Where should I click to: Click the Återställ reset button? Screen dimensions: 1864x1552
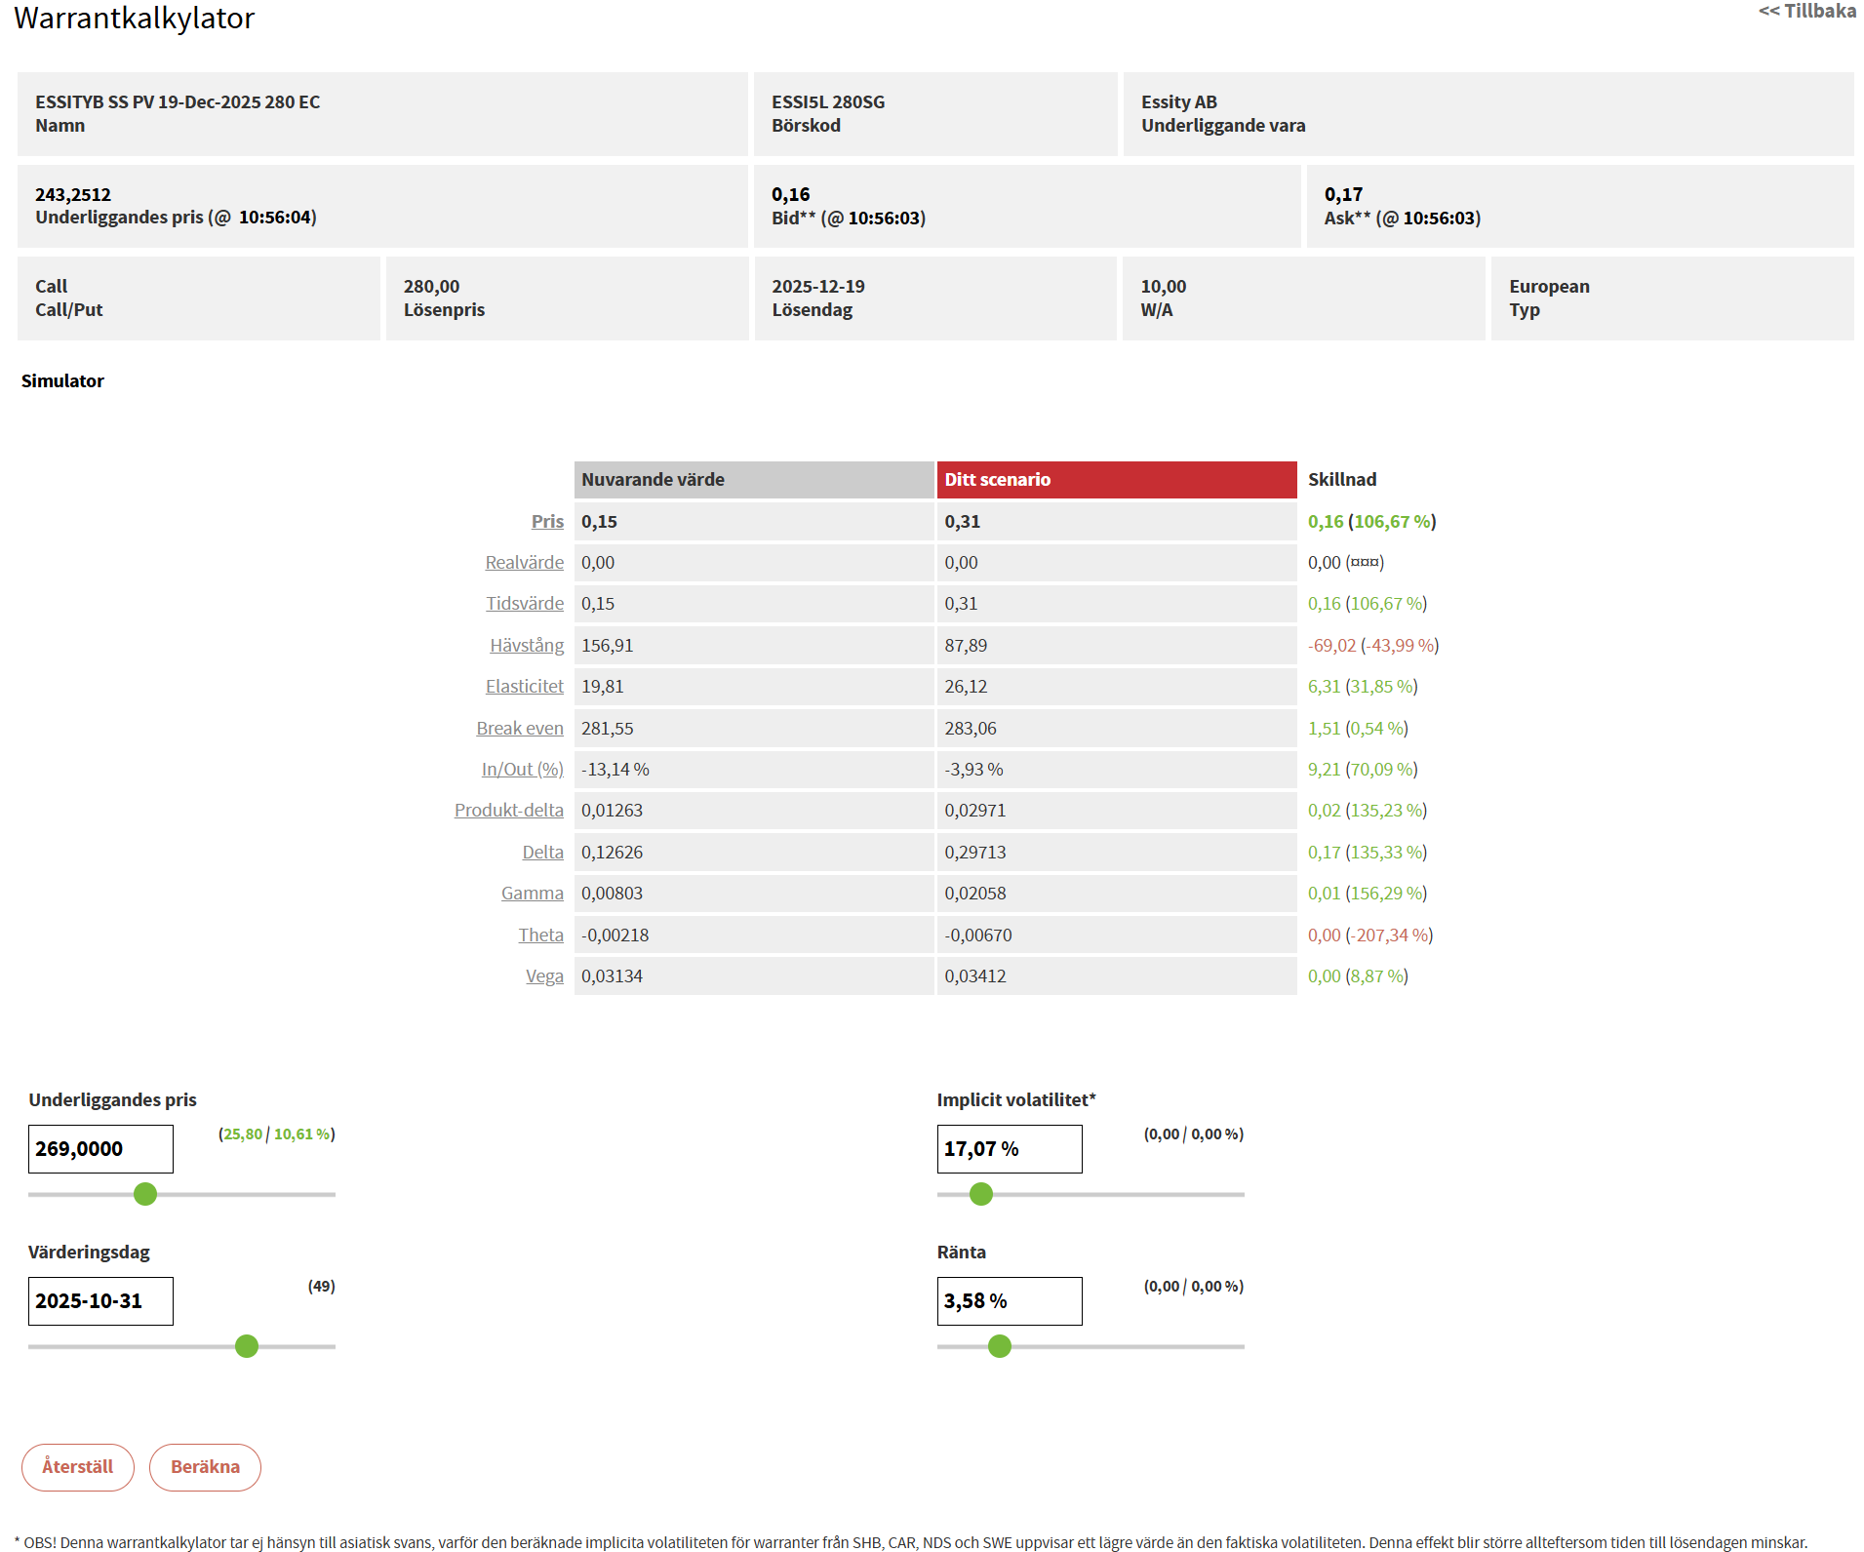click(78, 1467)
